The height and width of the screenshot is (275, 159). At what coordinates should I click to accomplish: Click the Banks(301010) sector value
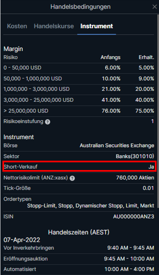tap(135, 156)
